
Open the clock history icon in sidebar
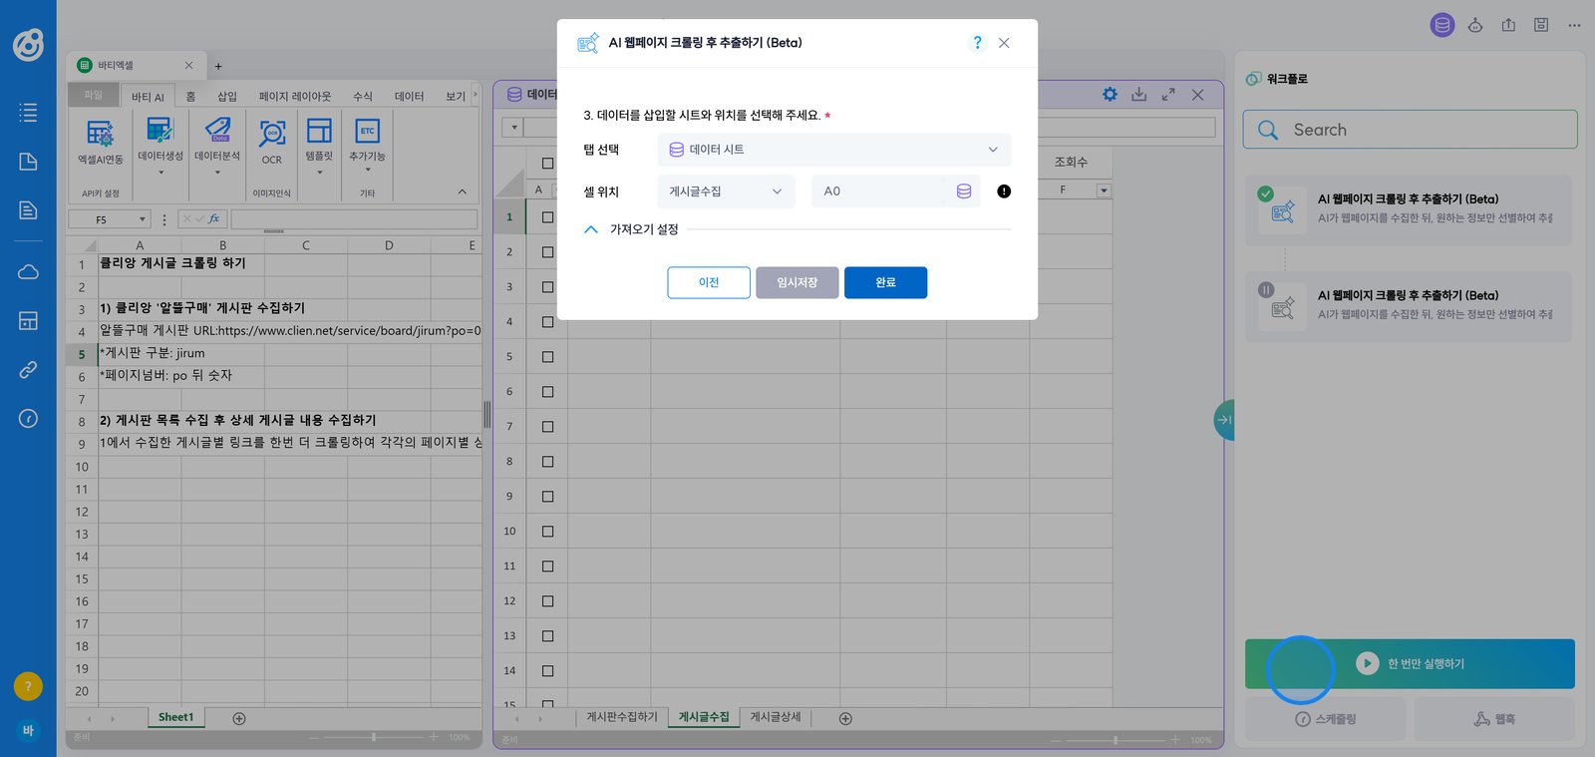[x=28, y=419]
